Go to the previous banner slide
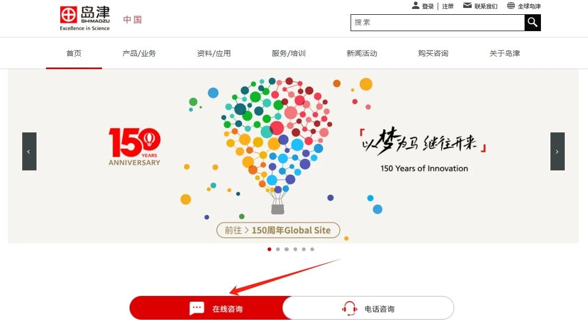This screenshot has height=335, width=588. pyautogui.click(x=29, y=151)
